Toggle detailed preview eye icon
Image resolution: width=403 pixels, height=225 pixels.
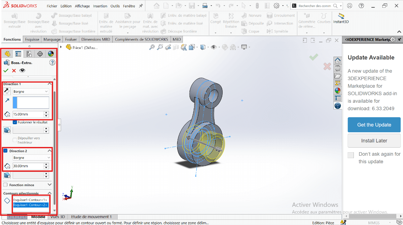click(22, 70)
